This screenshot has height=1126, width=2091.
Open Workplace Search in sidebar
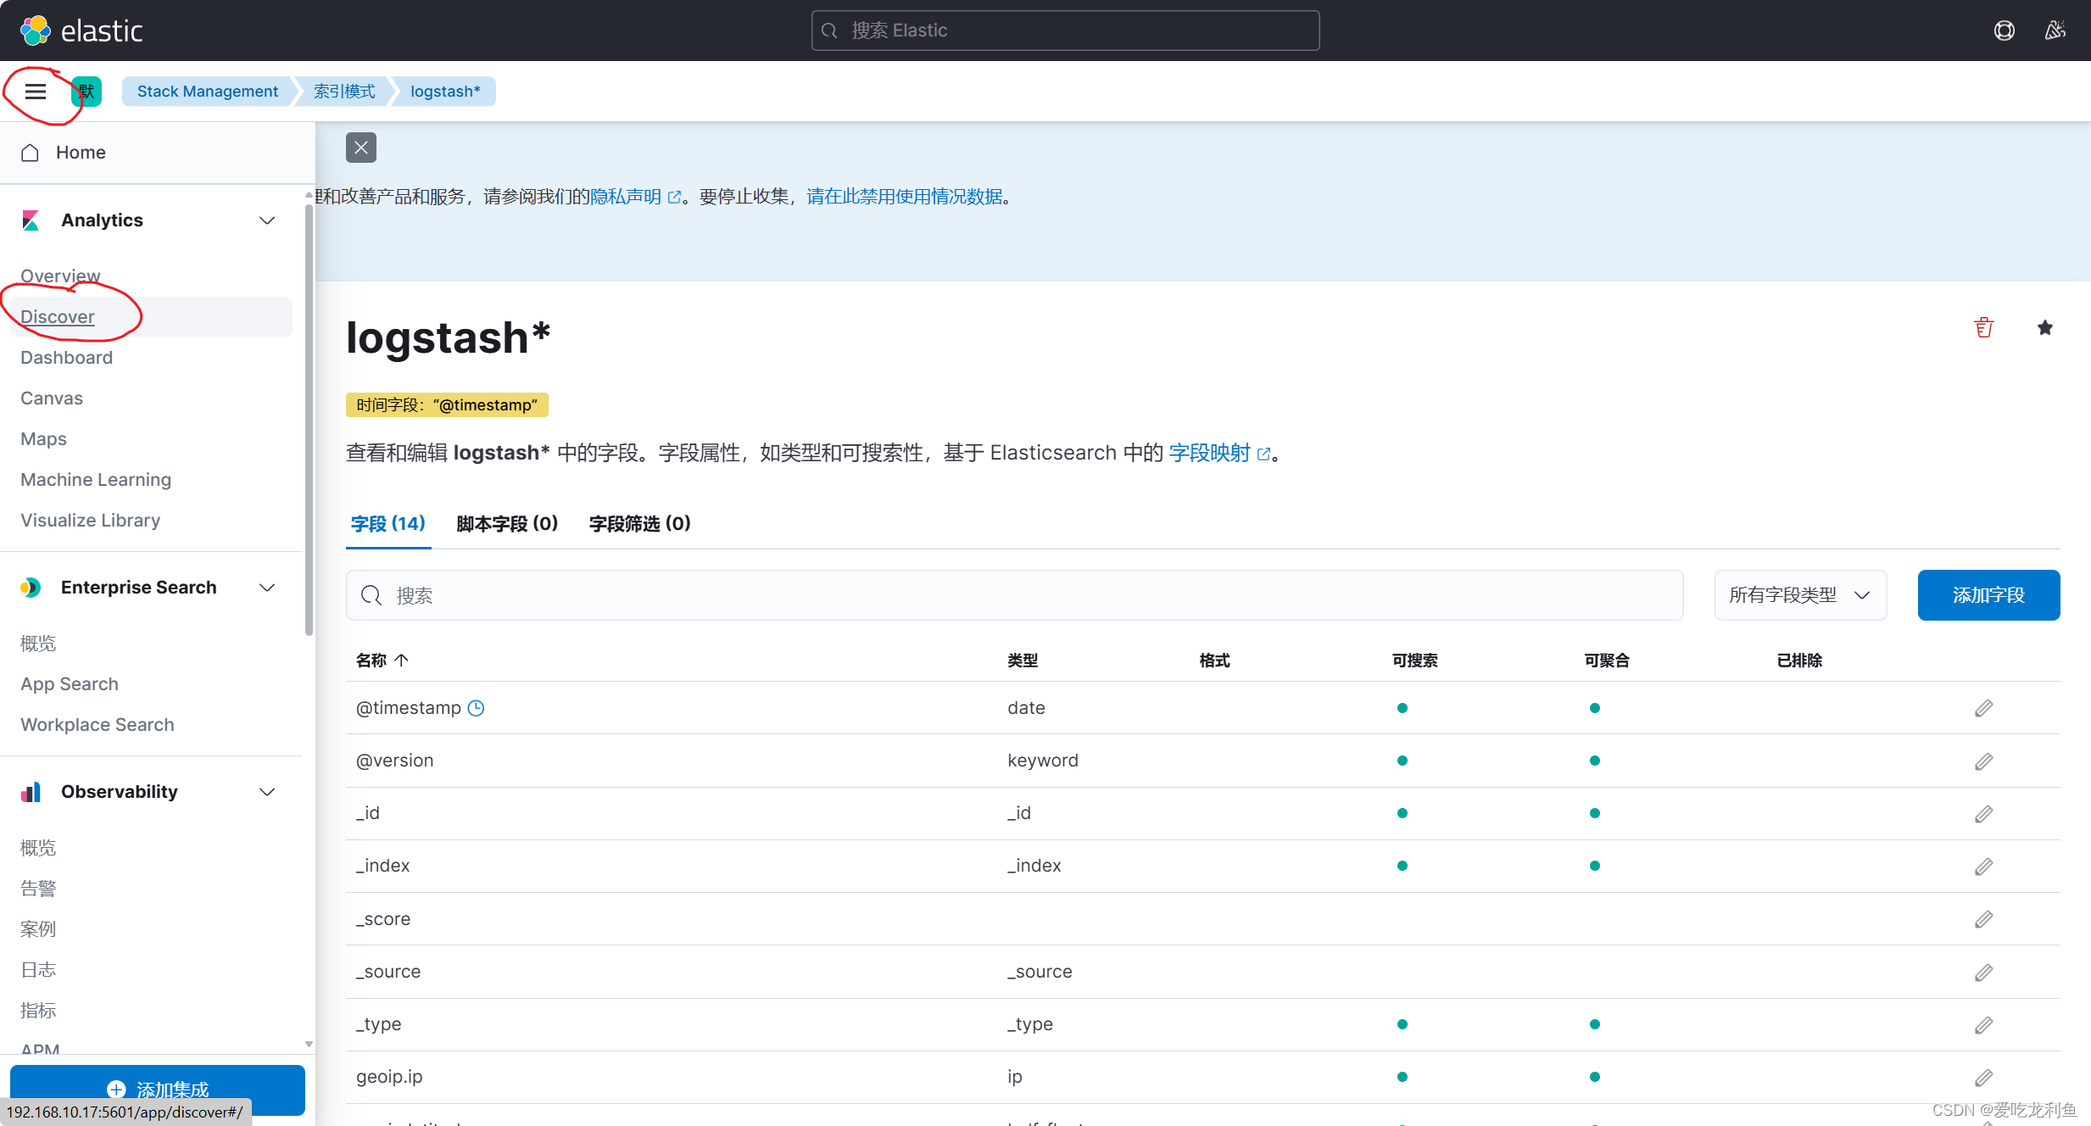pyautogui.click(x=98, y=725)
